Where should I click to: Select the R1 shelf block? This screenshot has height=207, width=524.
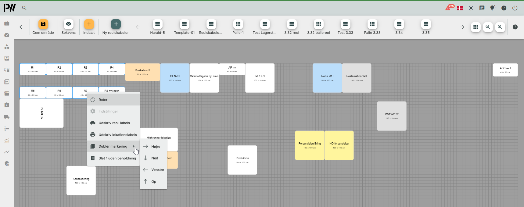tap(33, 69)
